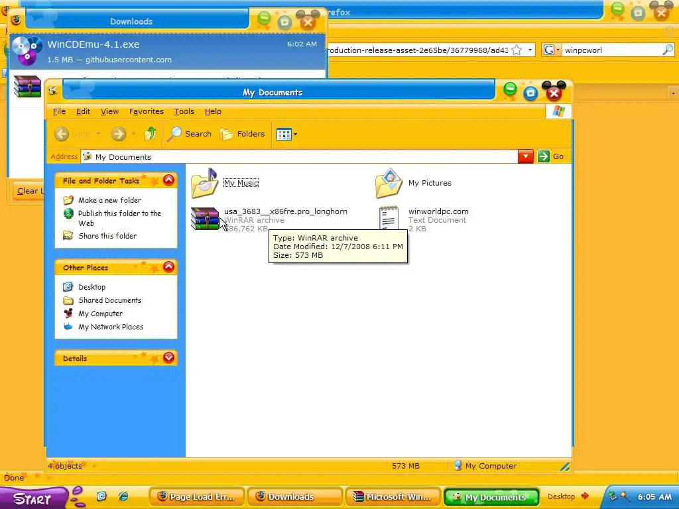Screen dimensions: 679x509
Task: Switch to Page Load Error taskbar button
Action: pyautogui.click(x=197, y=497)
